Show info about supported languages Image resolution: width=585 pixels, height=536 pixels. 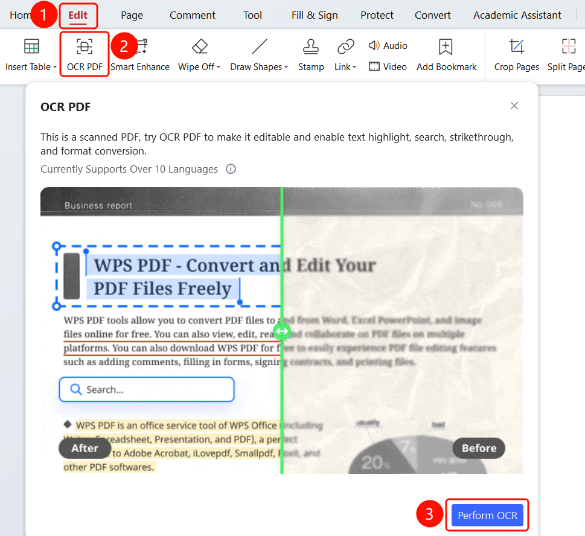(231, 169)
